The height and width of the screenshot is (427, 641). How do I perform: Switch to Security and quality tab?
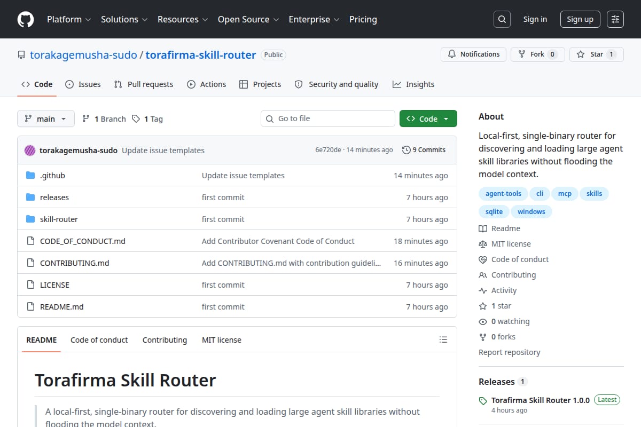click(337, 84)
